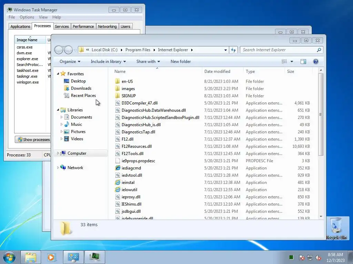This screenshot has height=264, width=353.
Task: Open the Include in library dropdown
Action: point(108,62)
